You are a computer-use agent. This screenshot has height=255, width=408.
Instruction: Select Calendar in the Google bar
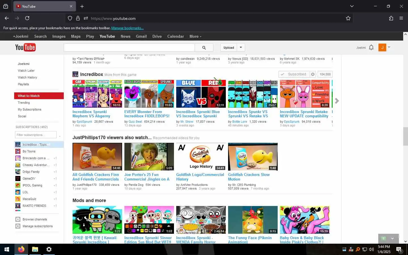[175, 36]
